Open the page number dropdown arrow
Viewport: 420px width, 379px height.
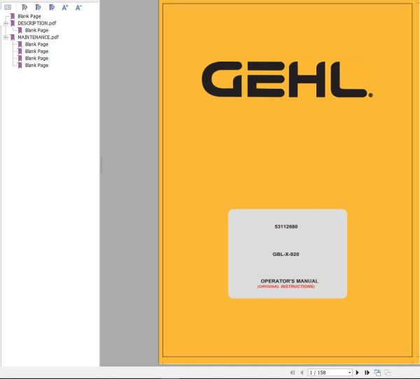[x=349, y=373]
